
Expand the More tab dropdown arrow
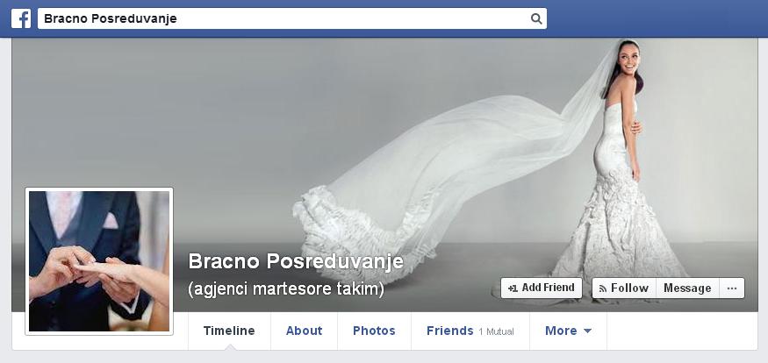coord(587,331)
